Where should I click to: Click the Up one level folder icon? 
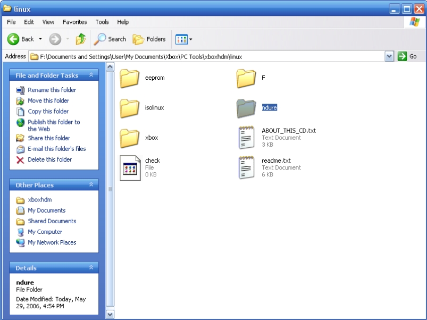(80, 39)
